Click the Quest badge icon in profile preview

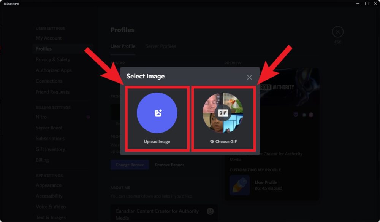click(304, 115)
